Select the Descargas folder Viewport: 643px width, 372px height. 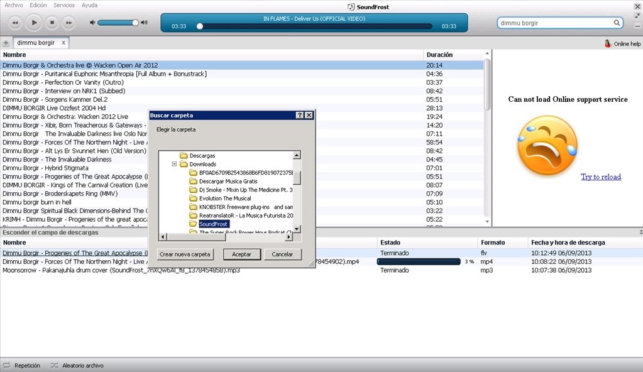[x=202, y=155]
